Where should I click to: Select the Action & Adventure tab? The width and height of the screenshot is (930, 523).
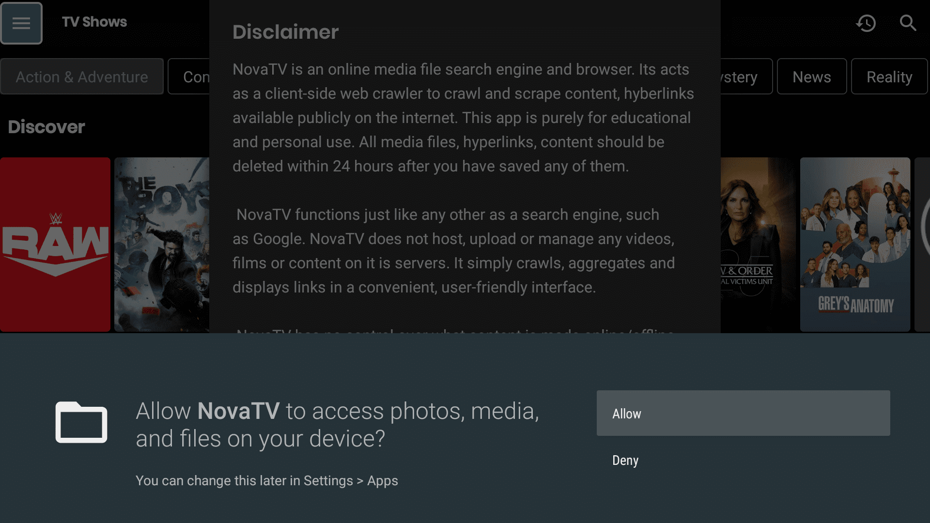82,77
